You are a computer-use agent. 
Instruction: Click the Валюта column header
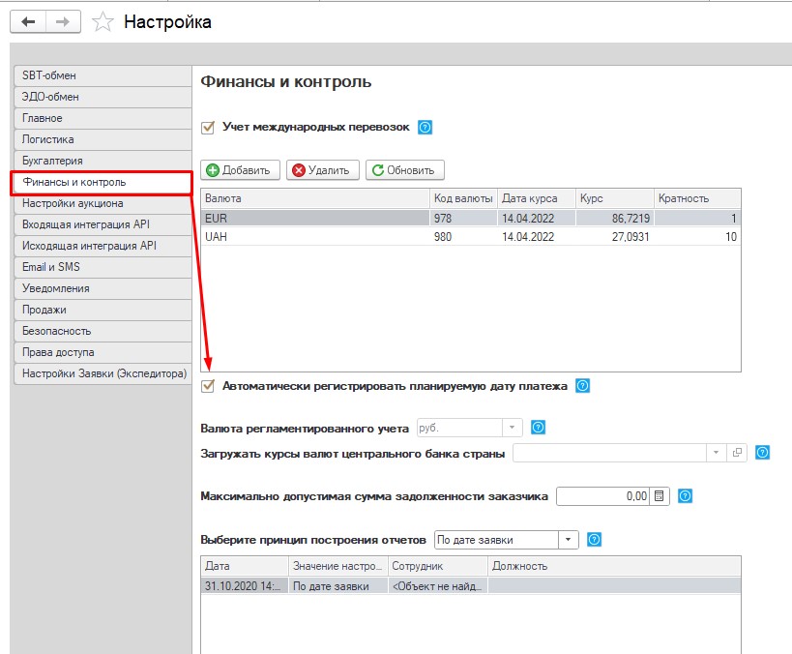315,198
